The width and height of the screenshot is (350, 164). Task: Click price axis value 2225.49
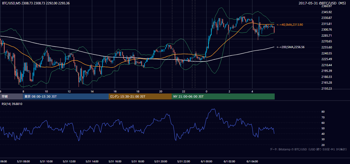(327, 59)
